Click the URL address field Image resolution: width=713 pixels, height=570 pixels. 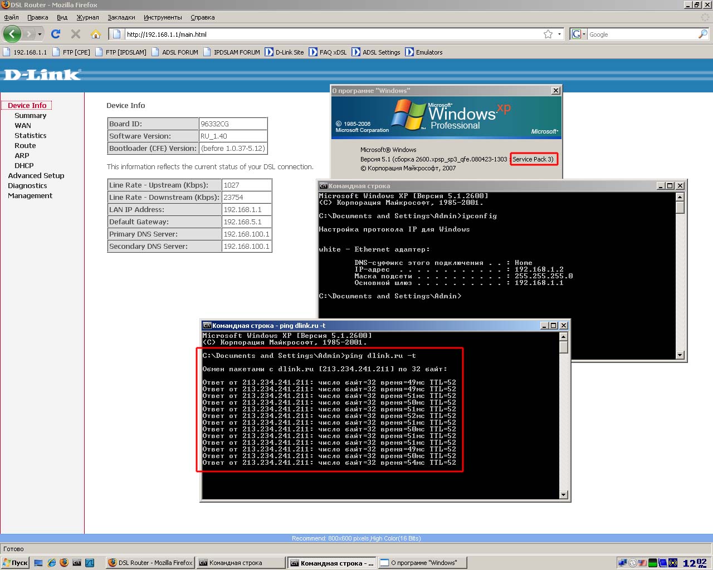[329, 34]
